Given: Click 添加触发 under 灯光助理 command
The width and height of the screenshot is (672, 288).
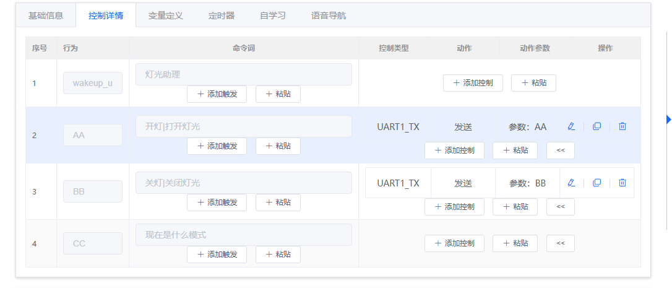Looking at the screenshot, I should tap(217, 94).
